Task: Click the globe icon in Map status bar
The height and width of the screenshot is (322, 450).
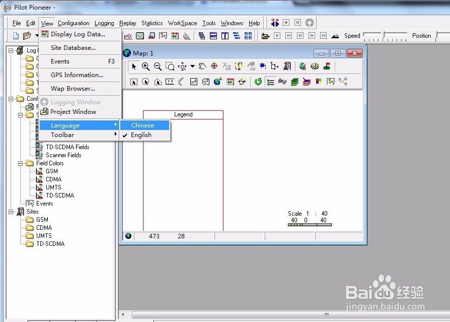Action: coord(128,236)
